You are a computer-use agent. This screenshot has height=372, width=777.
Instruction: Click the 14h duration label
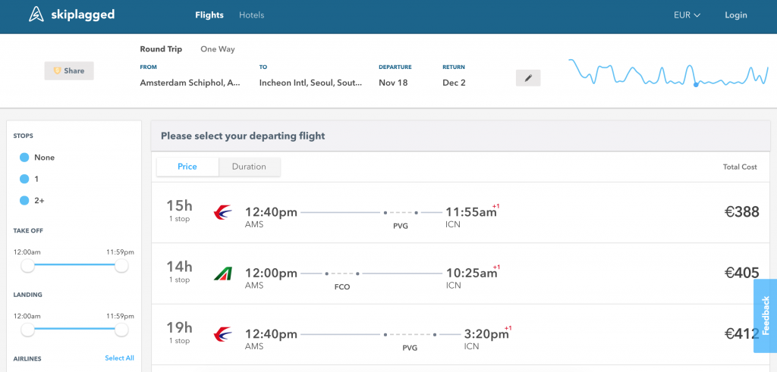pos(179,267)
